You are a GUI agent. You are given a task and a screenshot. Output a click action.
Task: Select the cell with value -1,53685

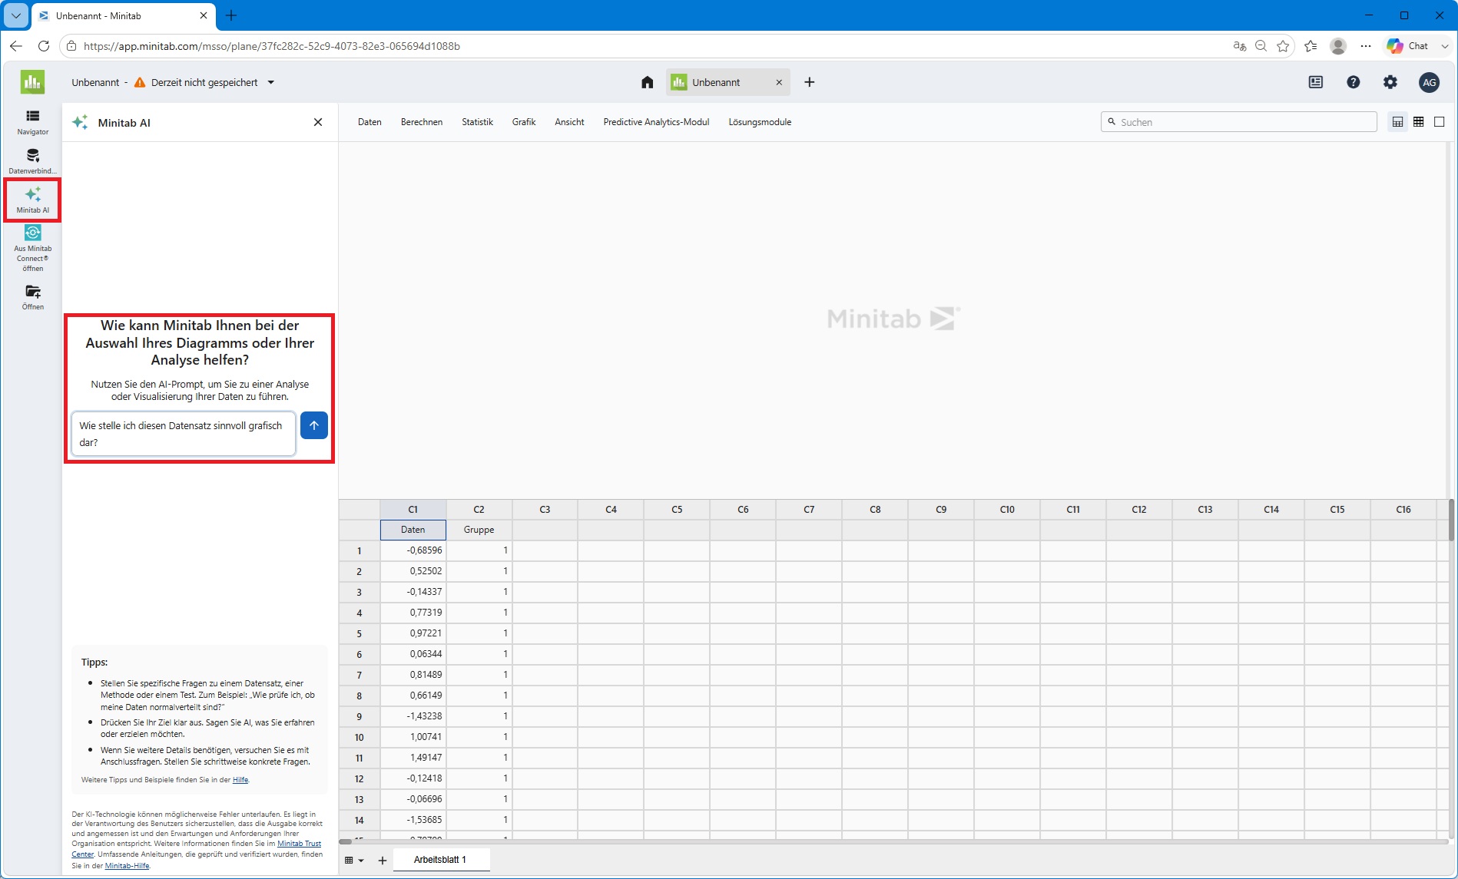(x=413, y=820)
